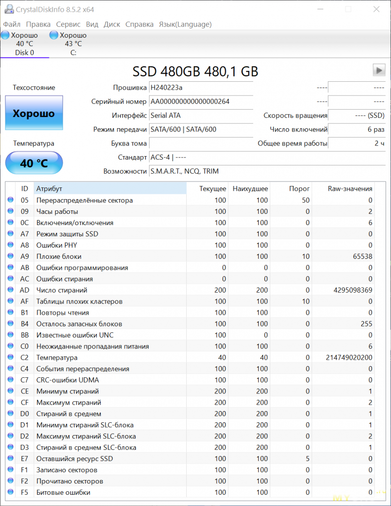This screenshot has width=391, height=506.
Task: Click the Raw-значения column header
Action: click(343, 188)
